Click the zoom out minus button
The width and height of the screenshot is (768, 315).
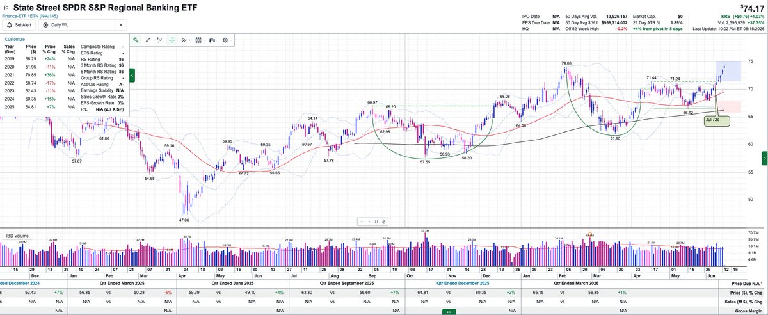(362, 222)
